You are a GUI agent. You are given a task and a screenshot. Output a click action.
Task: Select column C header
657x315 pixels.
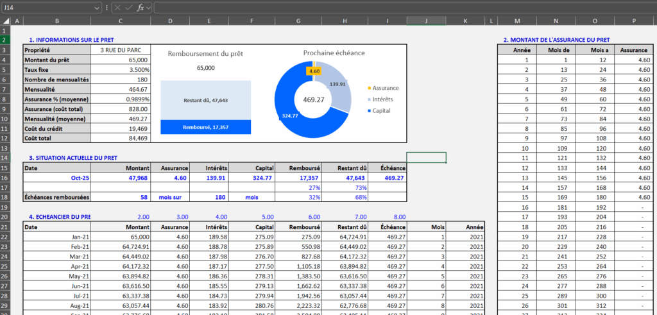click(x=121, y=21)
